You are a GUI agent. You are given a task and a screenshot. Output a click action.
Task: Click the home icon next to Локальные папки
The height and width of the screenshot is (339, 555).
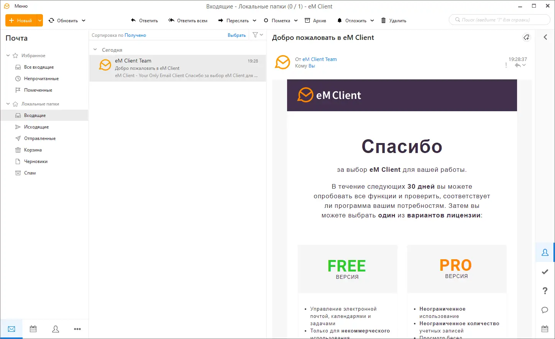coord(15,104)
